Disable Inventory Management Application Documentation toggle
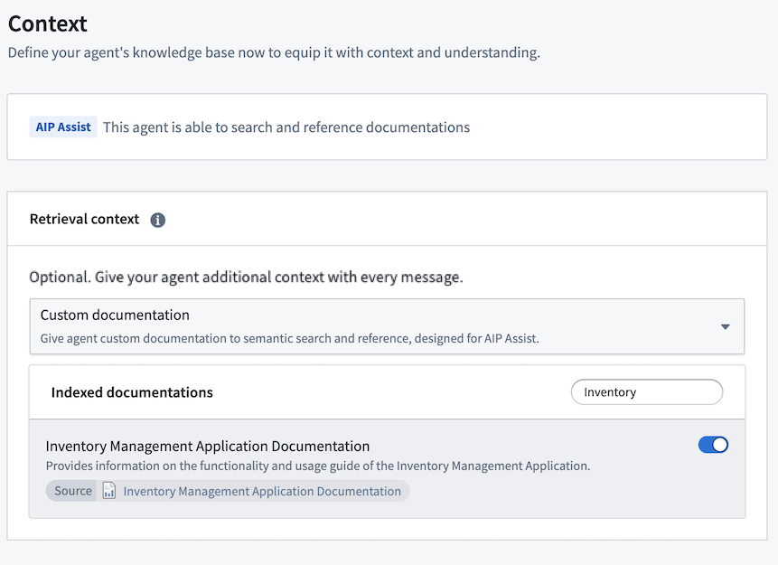 pyautogui.click(x=713, y=445)
